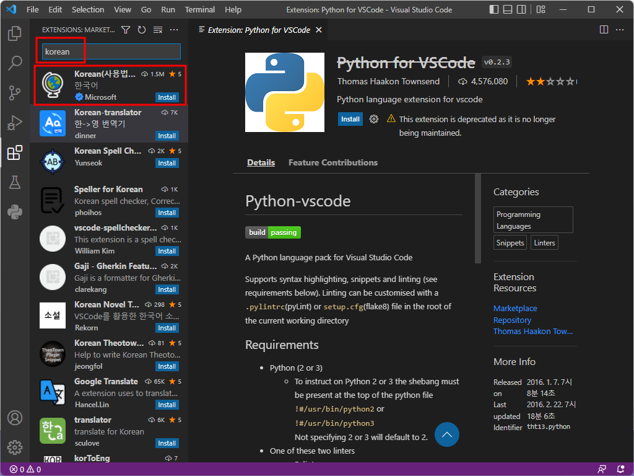The height and width of the screenshot is (476, 634).
Task: Click the build passing badge
Action: [x=273, y=232]
